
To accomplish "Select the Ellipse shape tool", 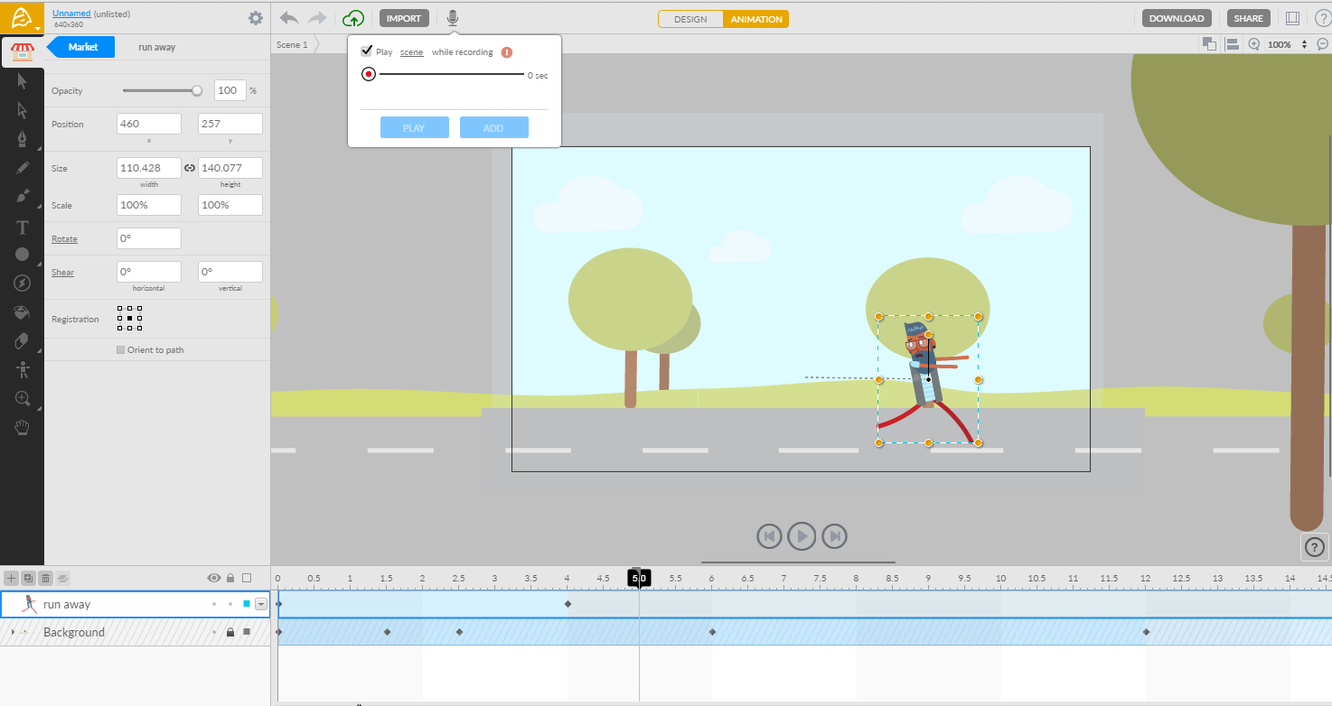I will pyautogui.click(x=23, y=255).
